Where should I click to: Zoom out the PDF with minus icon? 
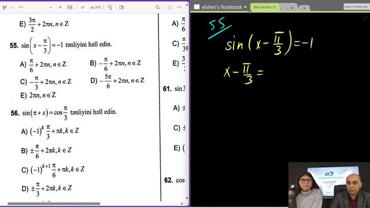[50, 8]
